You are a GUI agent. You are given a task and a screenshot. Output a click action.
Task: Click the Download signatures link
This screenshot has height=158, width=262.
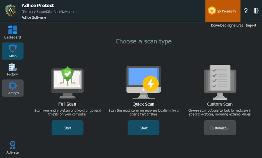[227, 25]
